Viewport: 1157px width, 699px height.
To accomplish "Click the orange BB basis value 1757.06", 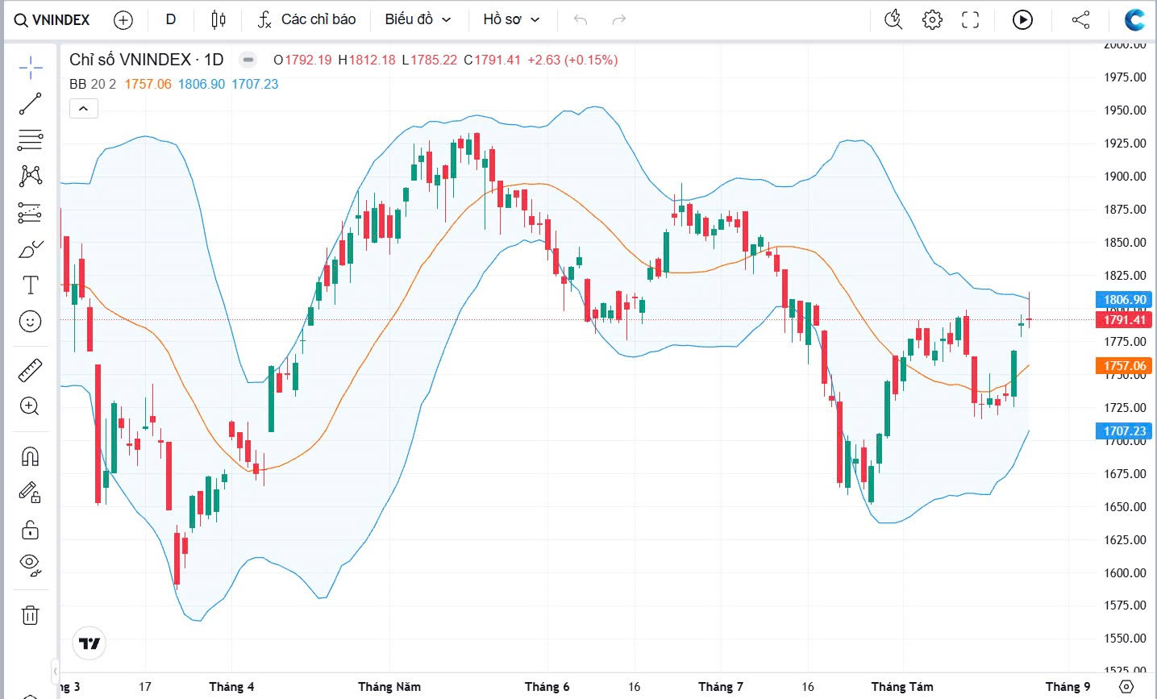I will coord(148,84).
